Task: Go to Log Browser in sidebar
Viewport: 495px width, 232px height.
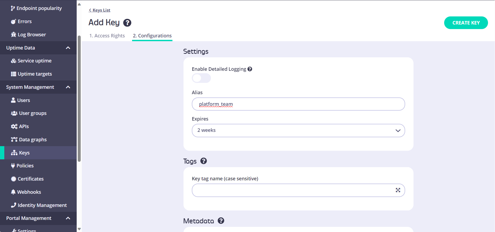Action: tap(31, 35)
